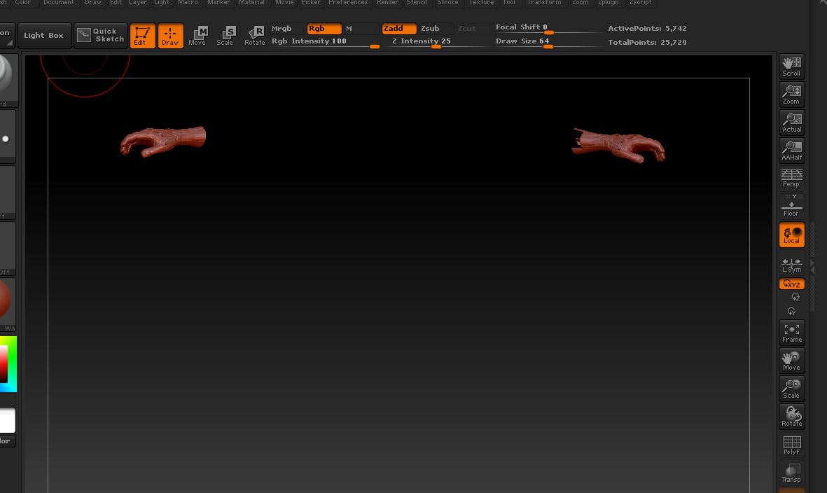Select the Rotate tool in top shelf
The image size is (827, 493).
[x=255, y=36]
